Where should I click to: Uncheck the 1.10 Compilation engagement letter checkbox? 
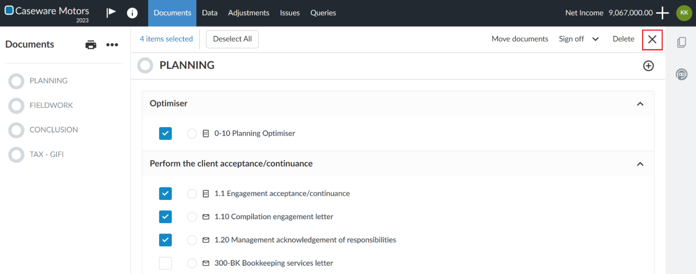pyautogui.click(x=165, y=217)
